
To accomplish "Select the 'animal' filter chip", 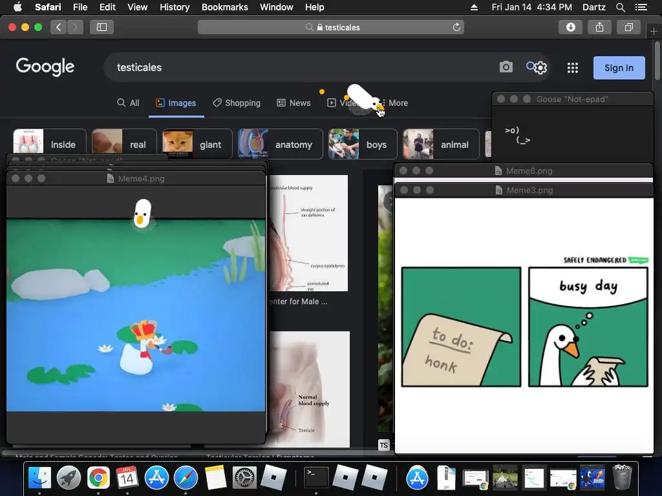I will coord(441,144).
